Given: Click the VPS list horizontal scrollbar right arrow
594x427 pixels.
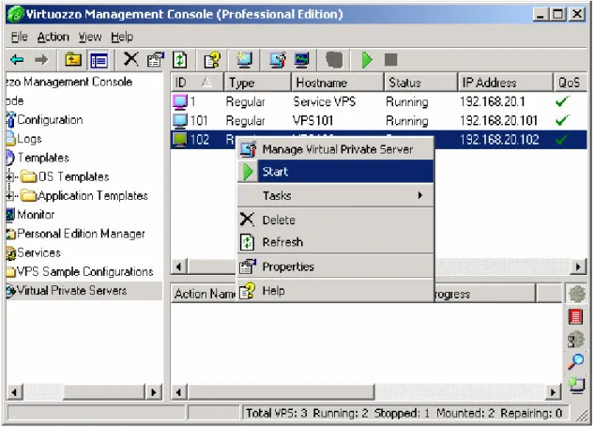Looking at the screenshot, I should pos(578,267).
